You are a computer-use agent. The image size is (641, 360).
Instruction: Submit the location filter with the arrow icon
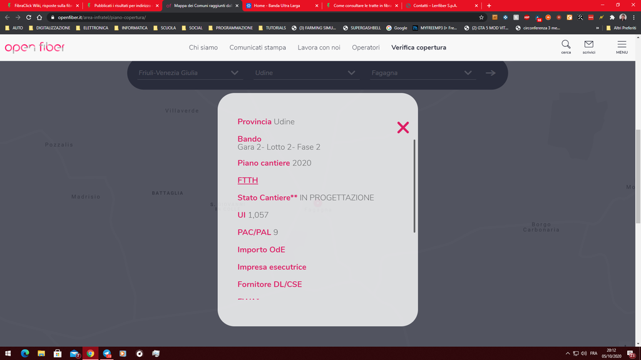[x=491, y=73]
